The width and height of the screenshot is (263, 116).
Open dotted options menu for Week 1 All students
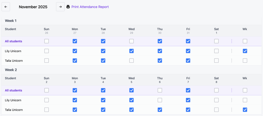[231, 41]
